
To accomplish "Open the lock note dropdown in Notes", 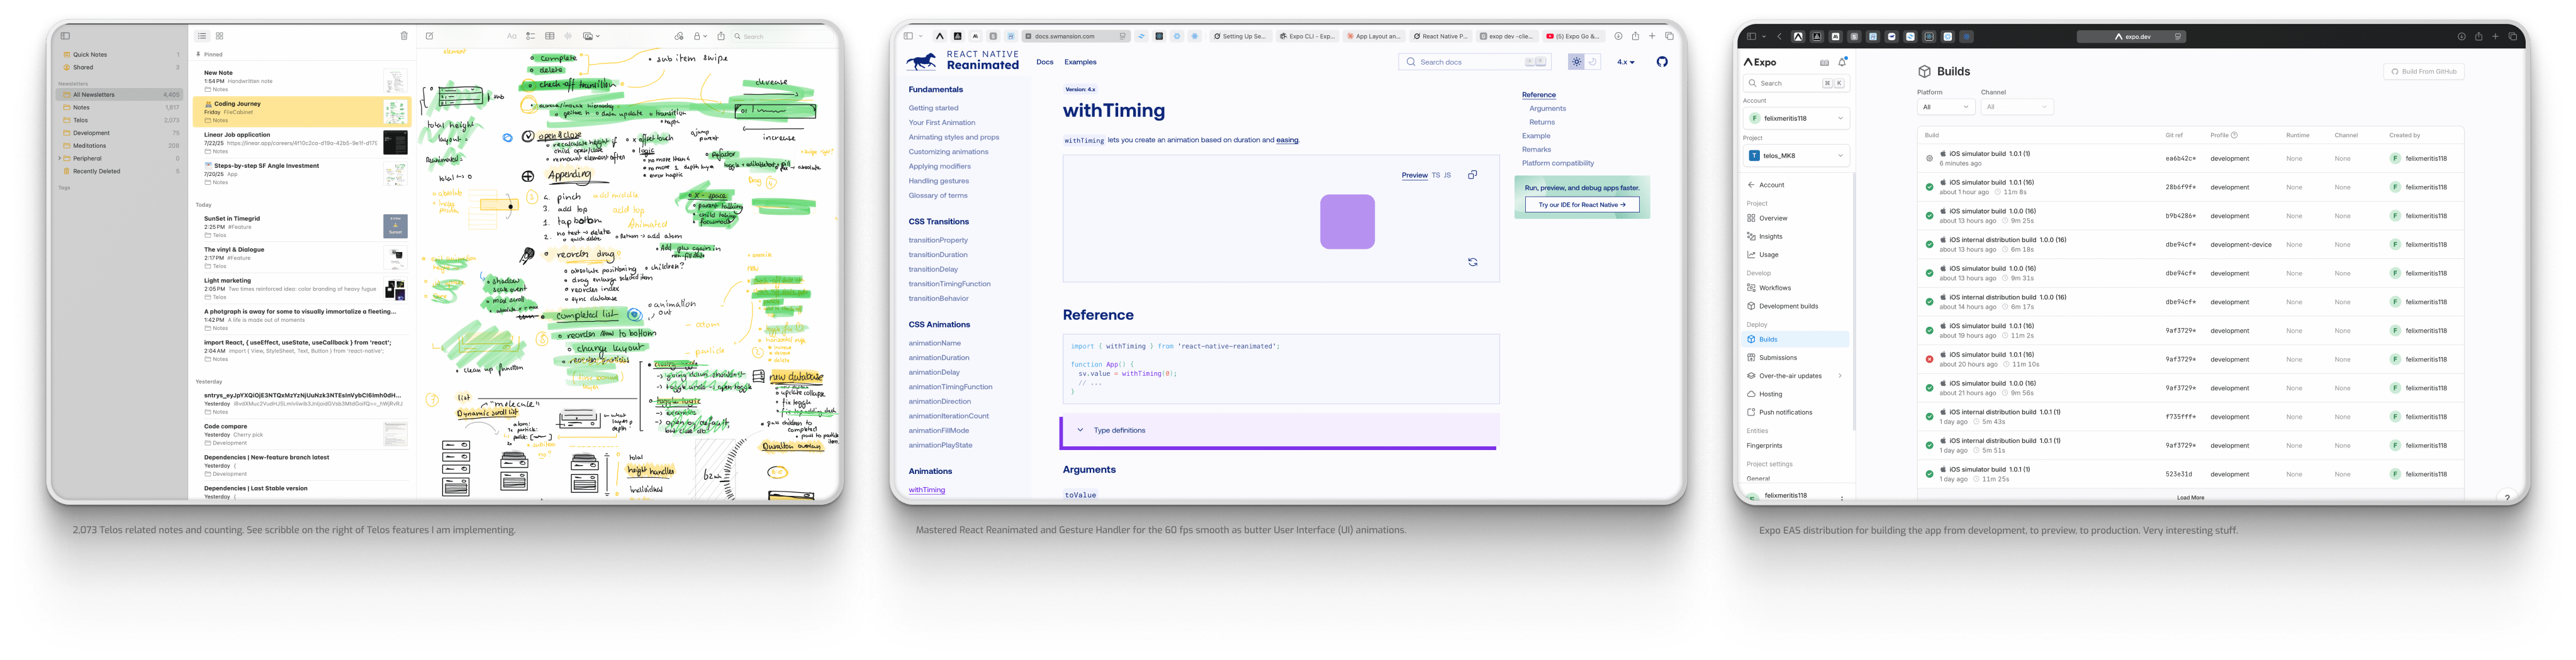I will (x=701, y=36).
